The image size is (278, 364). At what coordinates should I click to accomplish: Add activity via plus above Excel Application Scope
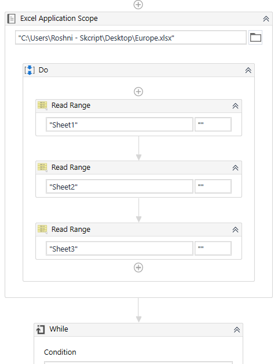coord(138,5)
